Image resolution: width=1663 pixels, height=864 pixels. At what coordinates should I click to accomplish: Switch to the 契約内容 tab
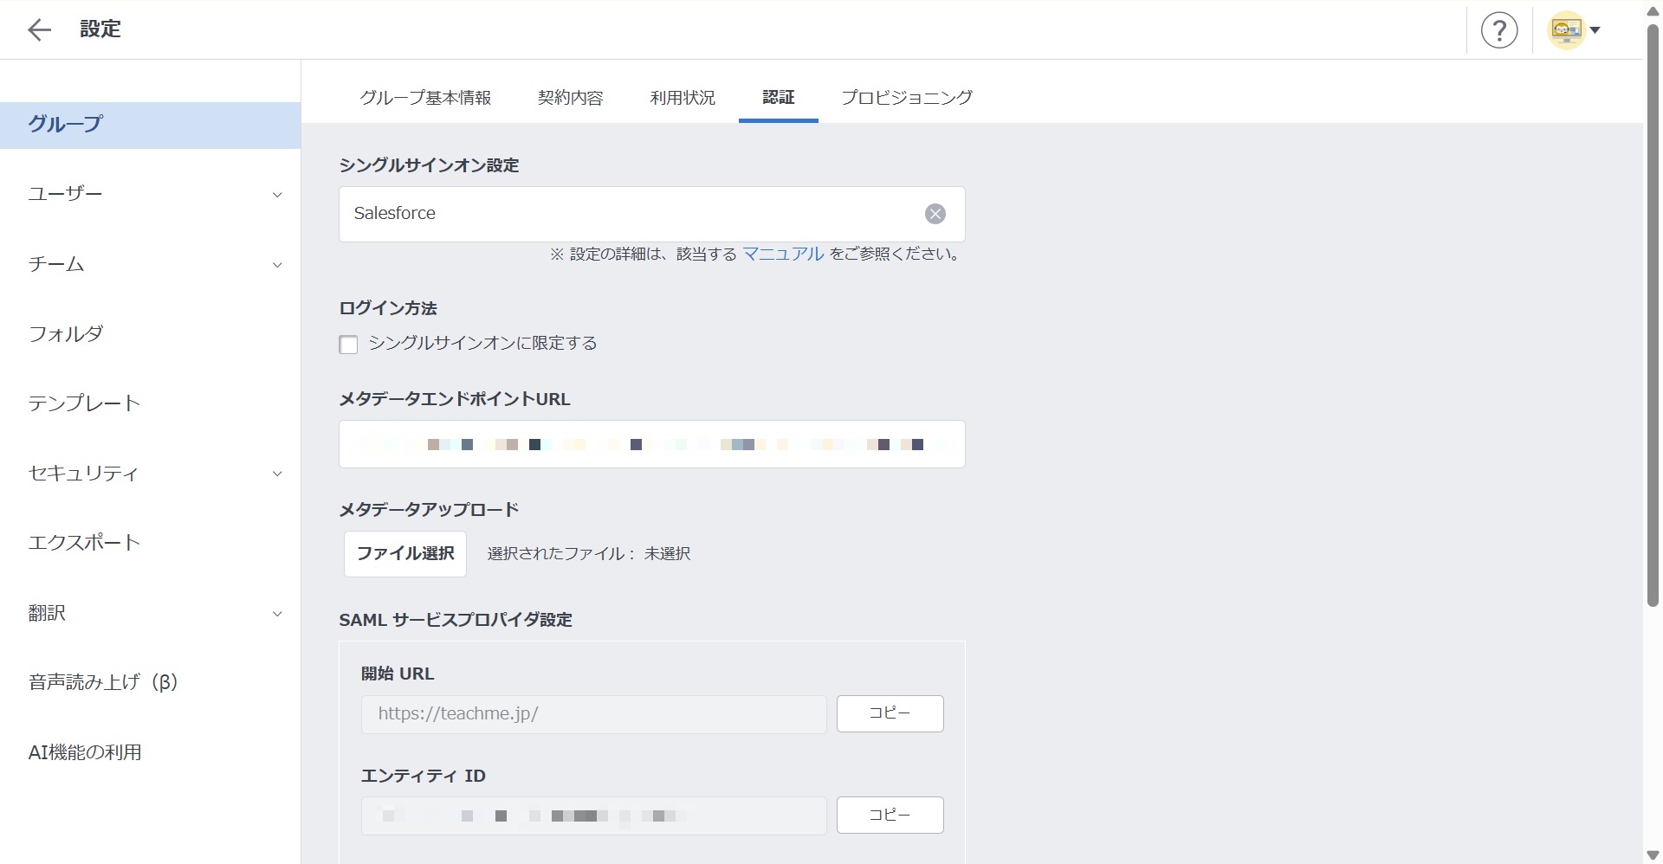pyautogui.click(x=570, y=98)
